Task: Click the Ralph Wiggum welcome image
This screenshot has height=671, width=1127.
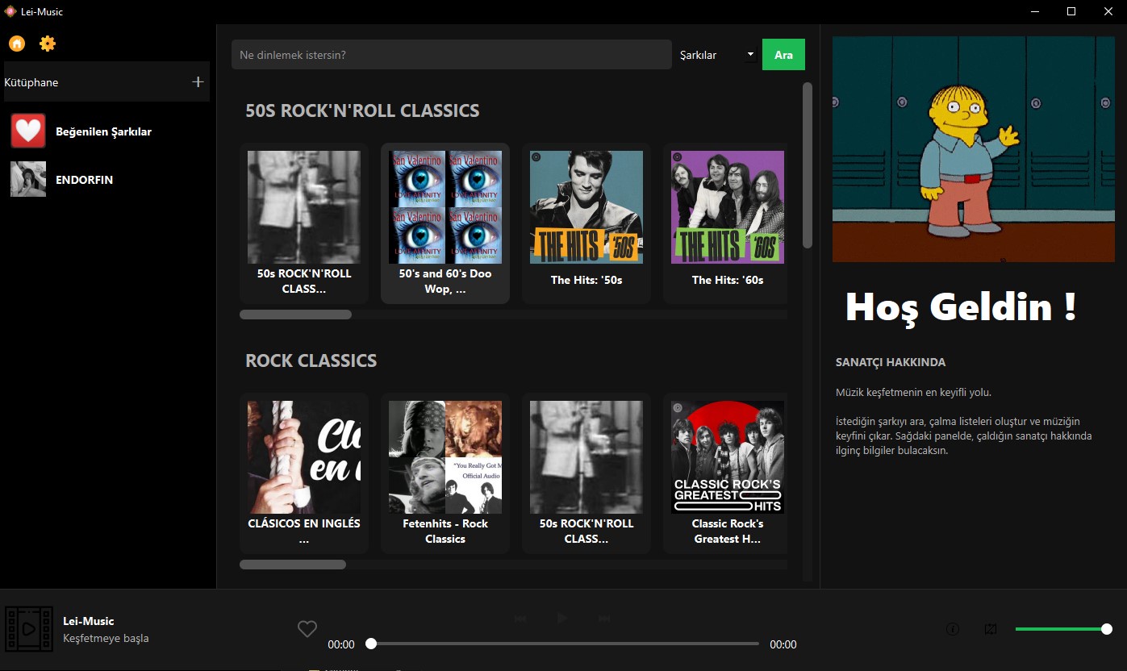Action: click(x=973, y=149)
